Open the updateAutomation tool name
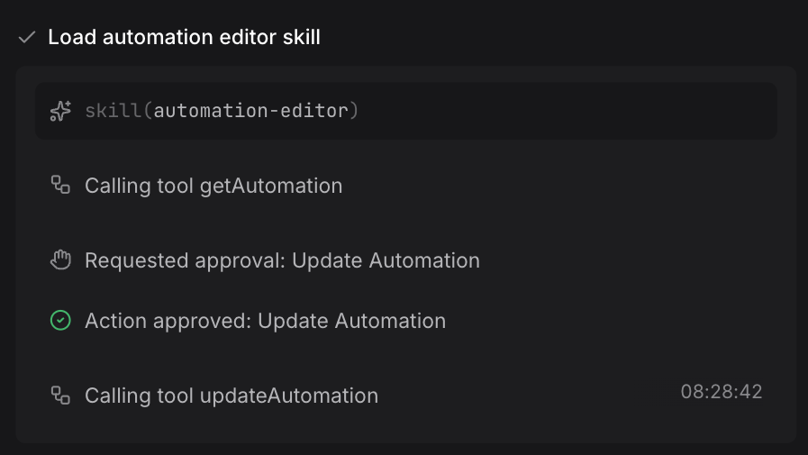 (289, 396)
